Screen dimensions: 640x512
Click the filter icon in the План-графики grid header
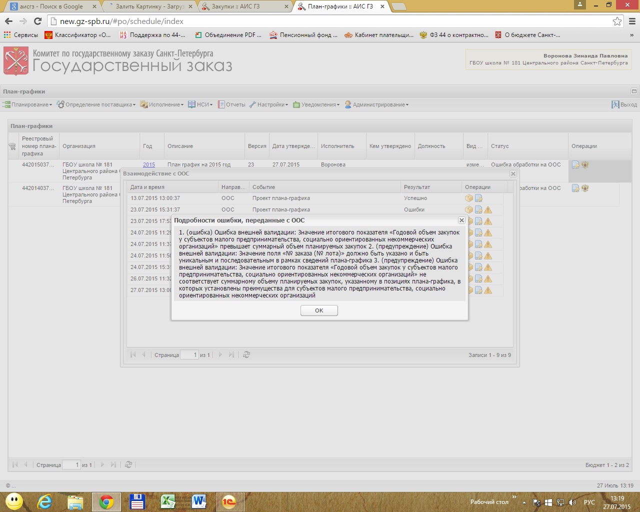tap(12, 146)
